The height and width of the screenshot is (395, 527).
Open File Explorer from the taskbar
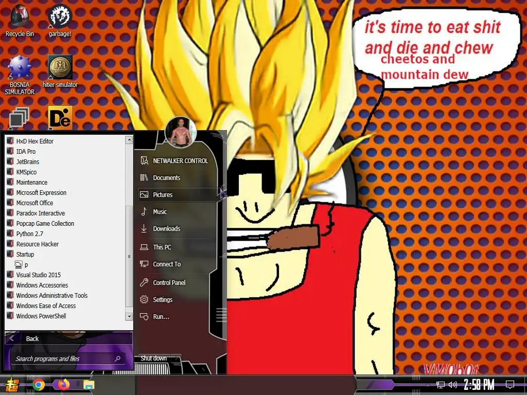coord(89,385)
